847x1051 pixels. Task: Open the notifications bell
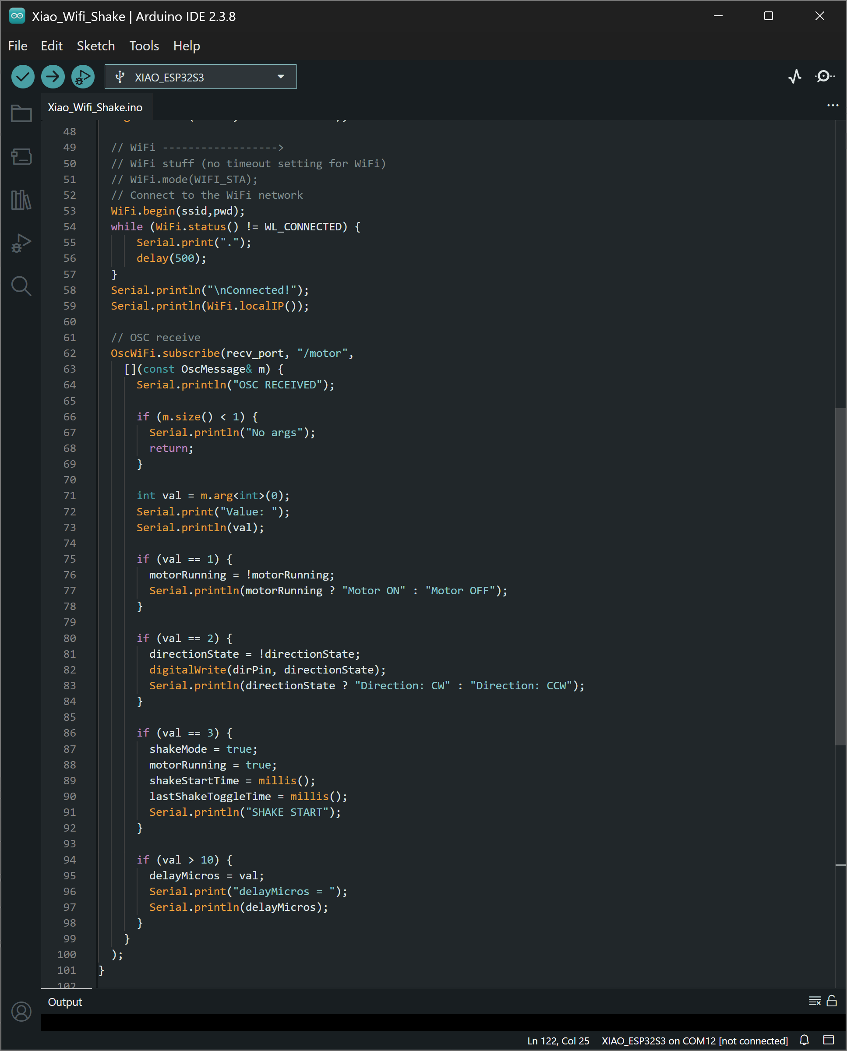[804, 1040]
